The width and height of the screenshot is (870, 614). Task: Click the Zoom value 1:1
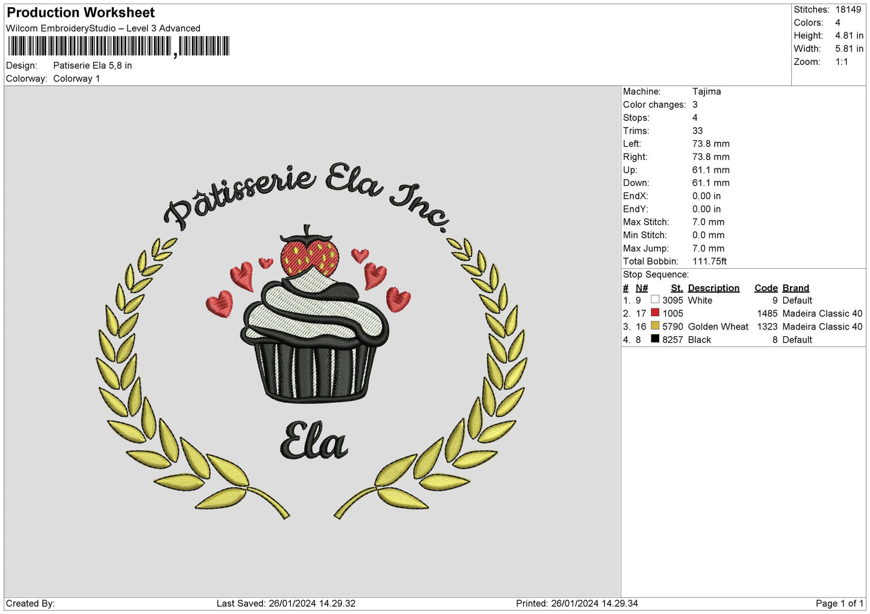pos(842,62)
